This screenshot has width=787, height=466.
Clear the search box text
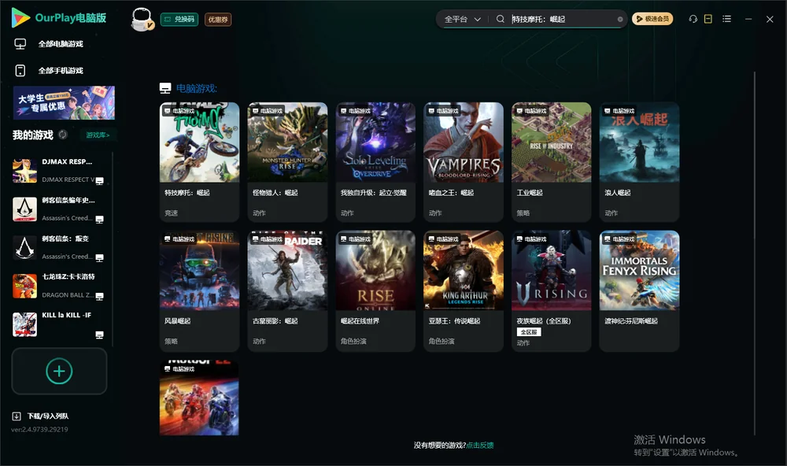[620, 19]
